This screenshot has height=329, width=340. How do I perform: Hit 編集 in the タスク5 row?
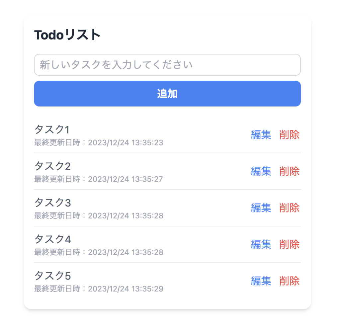[x=261, y=281]
